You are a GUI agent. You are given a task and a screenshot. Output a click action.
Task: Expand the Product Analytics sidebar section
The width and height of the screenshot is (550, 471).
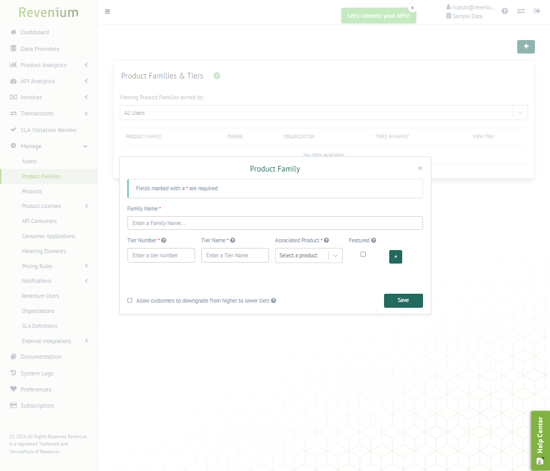point(49,65)
